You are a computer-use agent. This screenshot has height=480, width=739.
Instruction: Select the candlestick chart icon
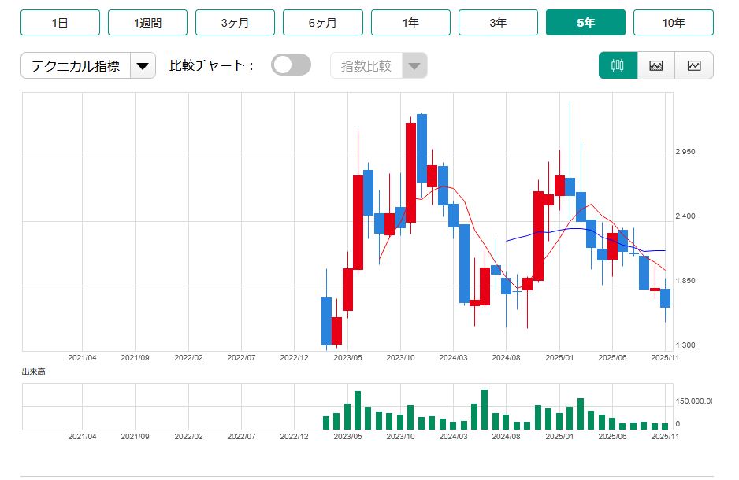618,66
